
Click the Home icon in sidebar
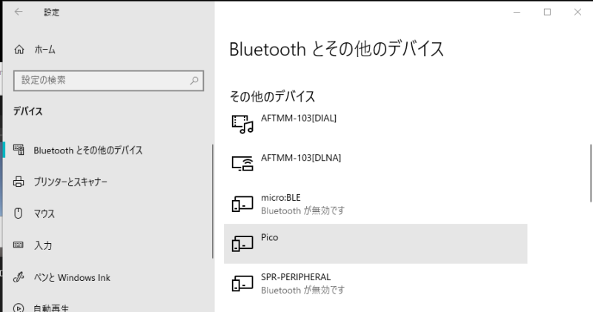[19, 50]
